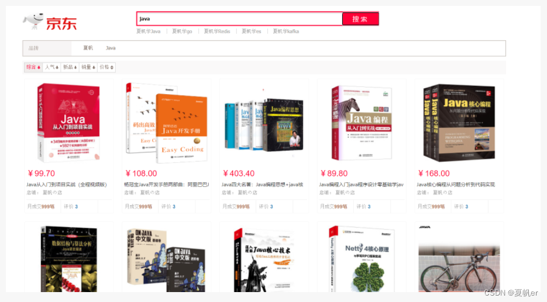Viewport: 547px width, 302px height.
Task: Open the 数据结构与算法分析 book cover
Action: click(68, 259)
